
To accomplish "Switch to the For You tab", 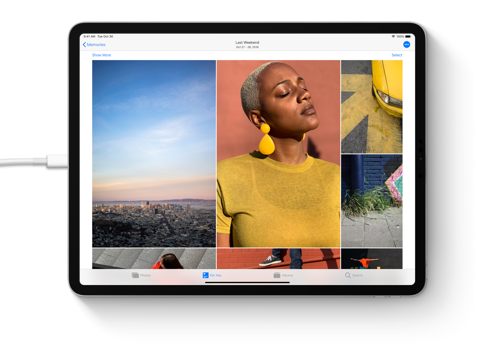I will [x=212, y=275].
